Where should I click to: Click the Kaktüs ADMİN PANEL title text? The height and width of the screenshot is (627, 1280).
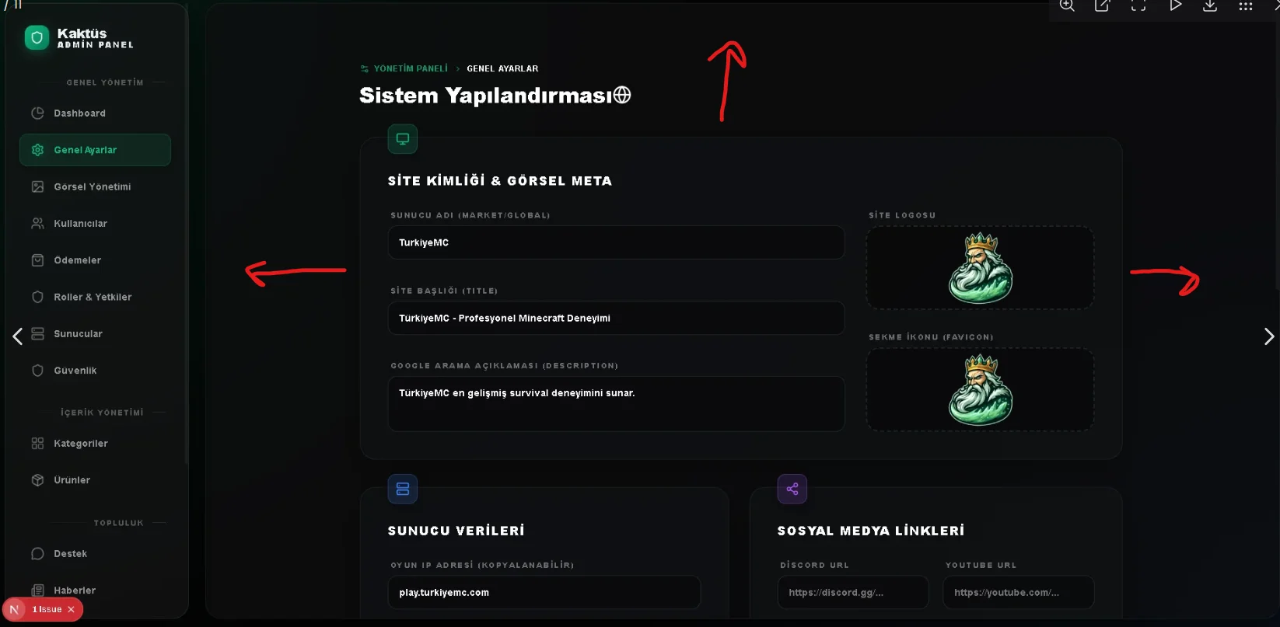(95, 38)
